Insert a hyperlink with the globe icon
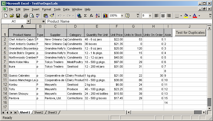 tap(79, 16)
